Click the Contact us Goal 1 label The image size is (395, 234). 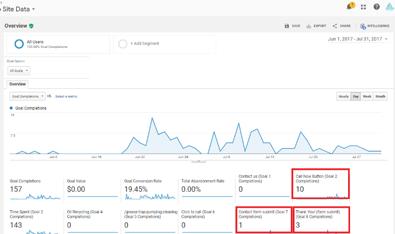pos(254,179)
